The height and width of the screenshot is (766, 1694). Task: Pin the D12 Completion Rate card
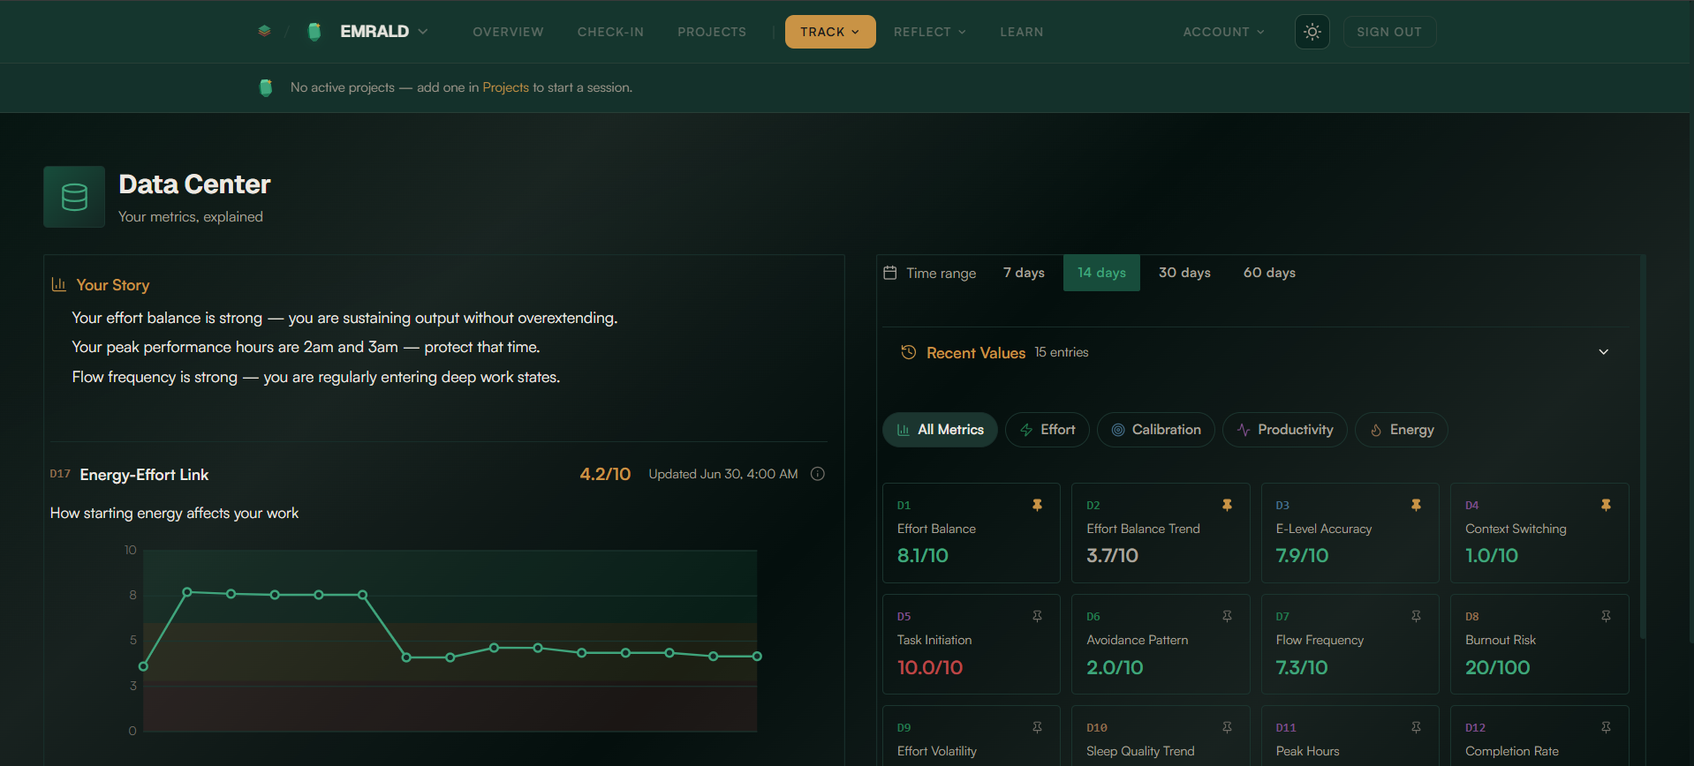[x=1606, y=727]
